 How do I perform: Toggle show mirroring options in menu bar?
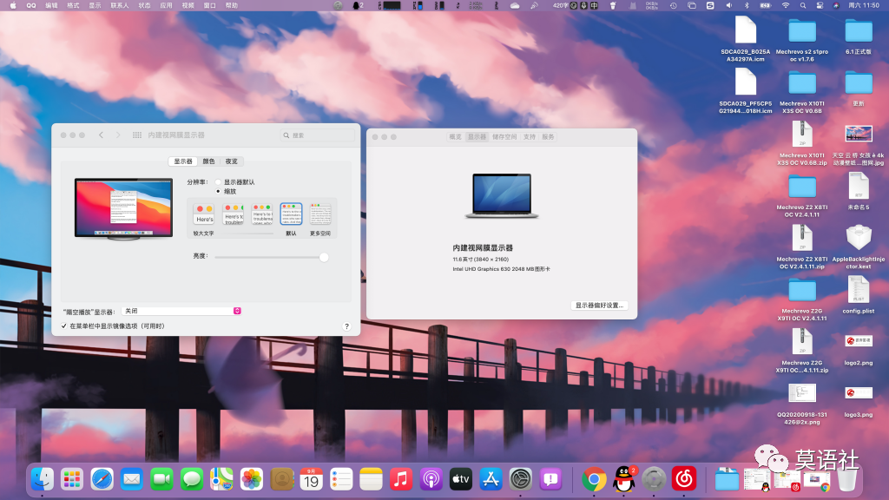(x=63, y=326)
